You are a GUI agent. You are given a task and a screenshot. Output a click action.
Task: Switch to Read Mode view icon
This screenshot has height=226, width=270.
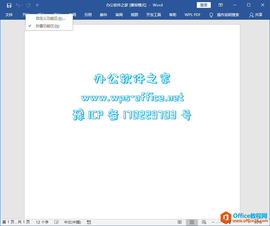pos(179,222)
